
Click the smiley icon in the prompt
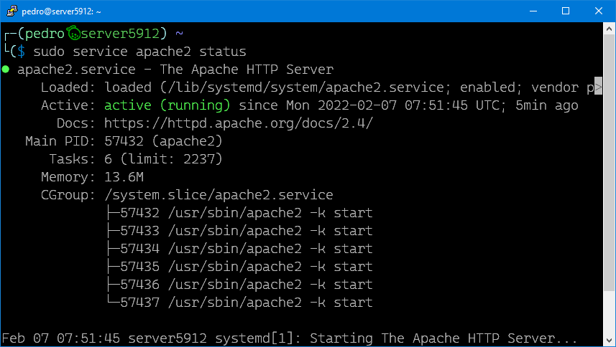point(73,33)
